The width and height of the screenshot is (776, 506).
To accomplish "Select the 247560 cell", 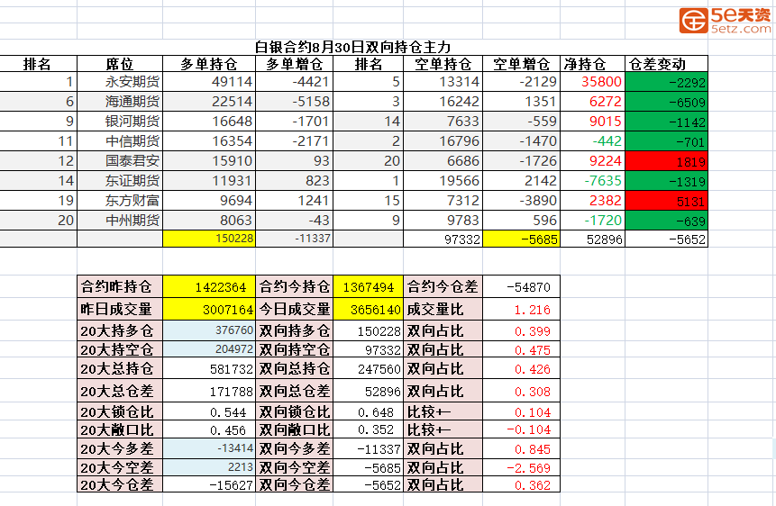I will pyautogui.click(x=369, y=368).
